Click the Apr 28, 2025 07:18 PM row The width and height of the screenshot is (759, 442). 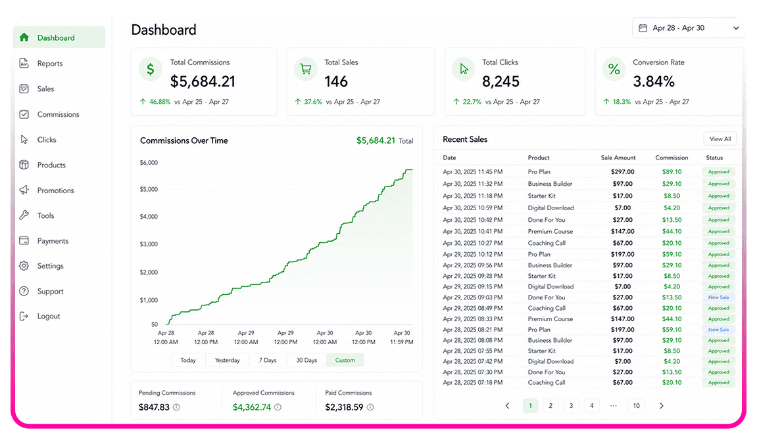589,382
